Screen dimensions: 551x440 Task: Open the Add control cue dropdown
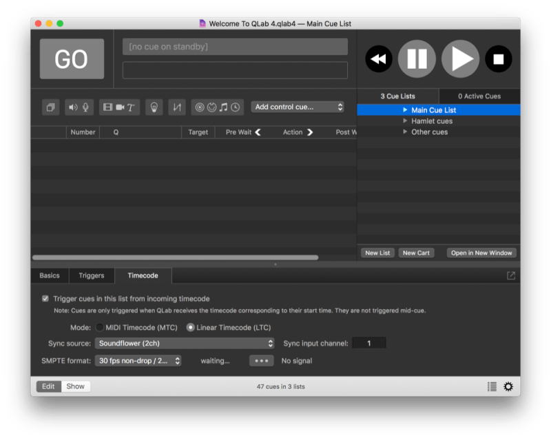(x=298, y=107)
